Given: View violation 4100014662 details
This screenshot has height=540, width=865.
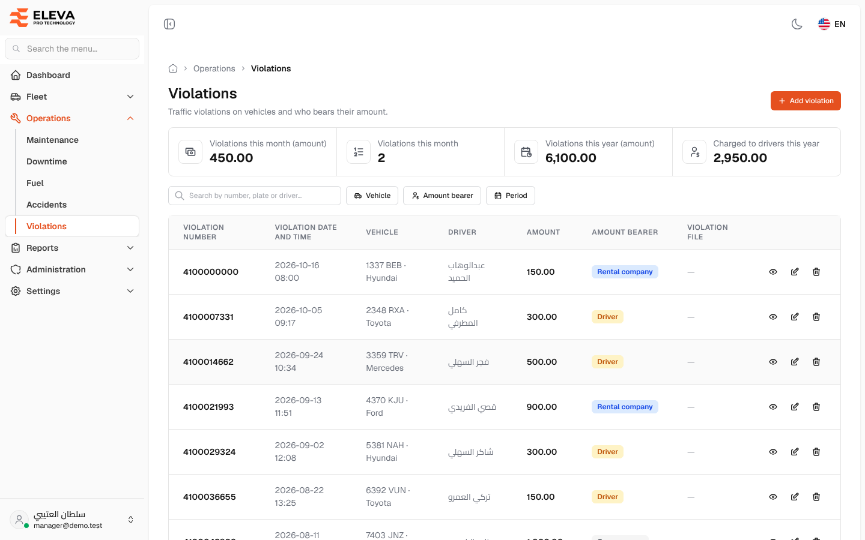Looking at the screenshot, I should coord(773,362).
